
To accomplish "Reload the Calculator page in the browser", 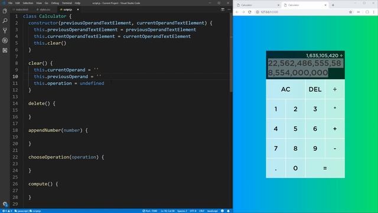I will click(x=250, y=12).
